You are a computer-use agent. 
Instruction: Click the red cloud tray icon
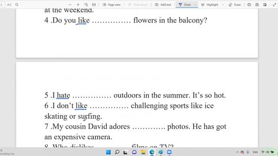242,152
